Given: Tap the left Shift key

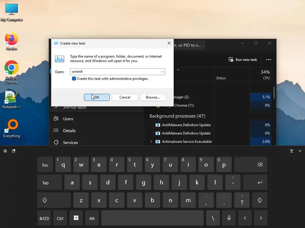Looking at the screenshot, I should click(x=54, y=200).
